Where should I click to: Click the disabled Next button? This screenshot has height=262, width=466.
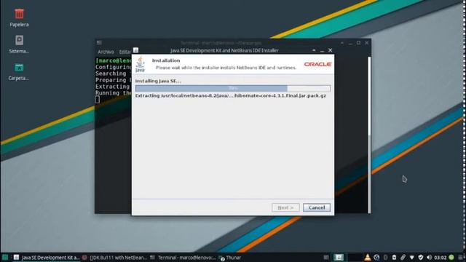[x=285, y=207]
